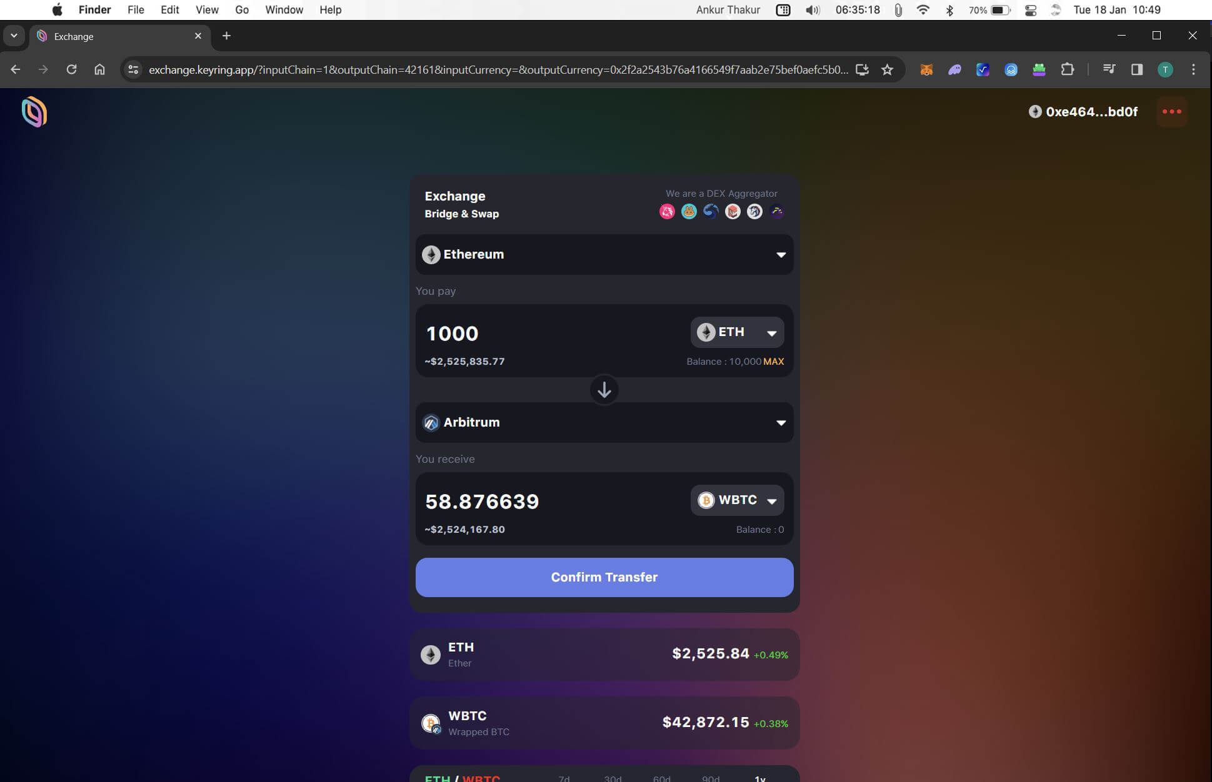Open the MetaMask fox extension
1212x782 pixels.
[926, 69]
